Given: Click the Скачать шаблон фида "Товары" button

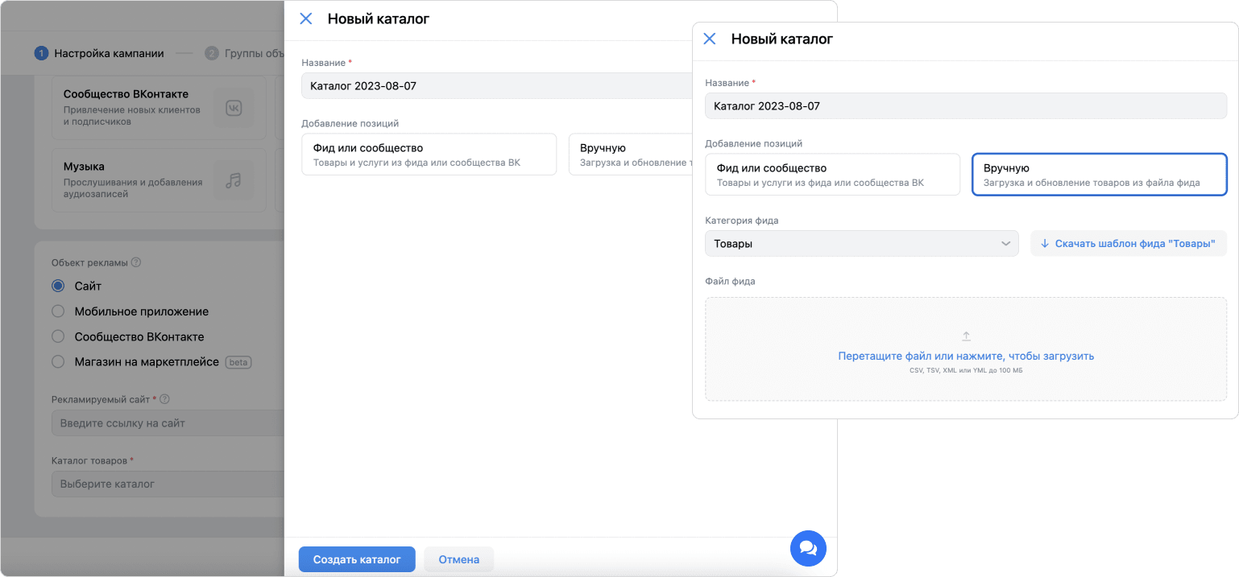Looking at the screenshot, I should (x=1128, y=244).
